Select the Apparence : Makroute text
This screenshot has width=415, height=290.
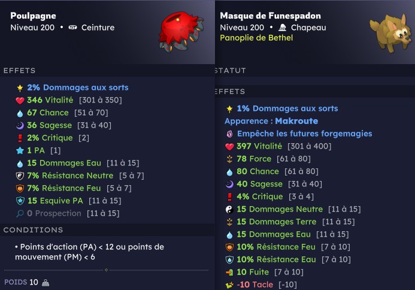point(271,121)
